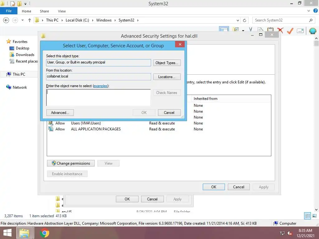The image size is (319, 239).
Task: Open Customize Quick Access Toolbar dropdown
Action: (26, 4)
